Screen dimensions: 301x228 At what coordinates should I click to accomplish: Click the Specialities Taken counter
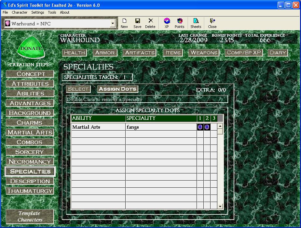[x=97, y=77]
